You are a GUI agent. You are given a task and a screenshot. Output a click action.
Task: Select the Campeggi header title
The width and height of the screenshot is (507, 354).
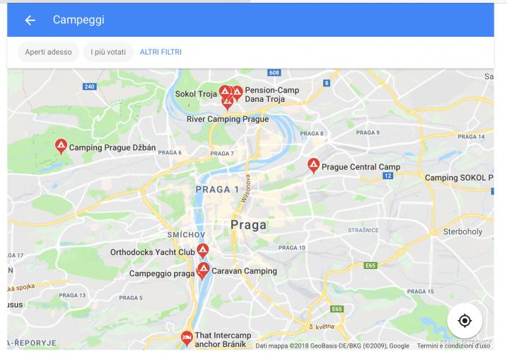coord(78,20)
